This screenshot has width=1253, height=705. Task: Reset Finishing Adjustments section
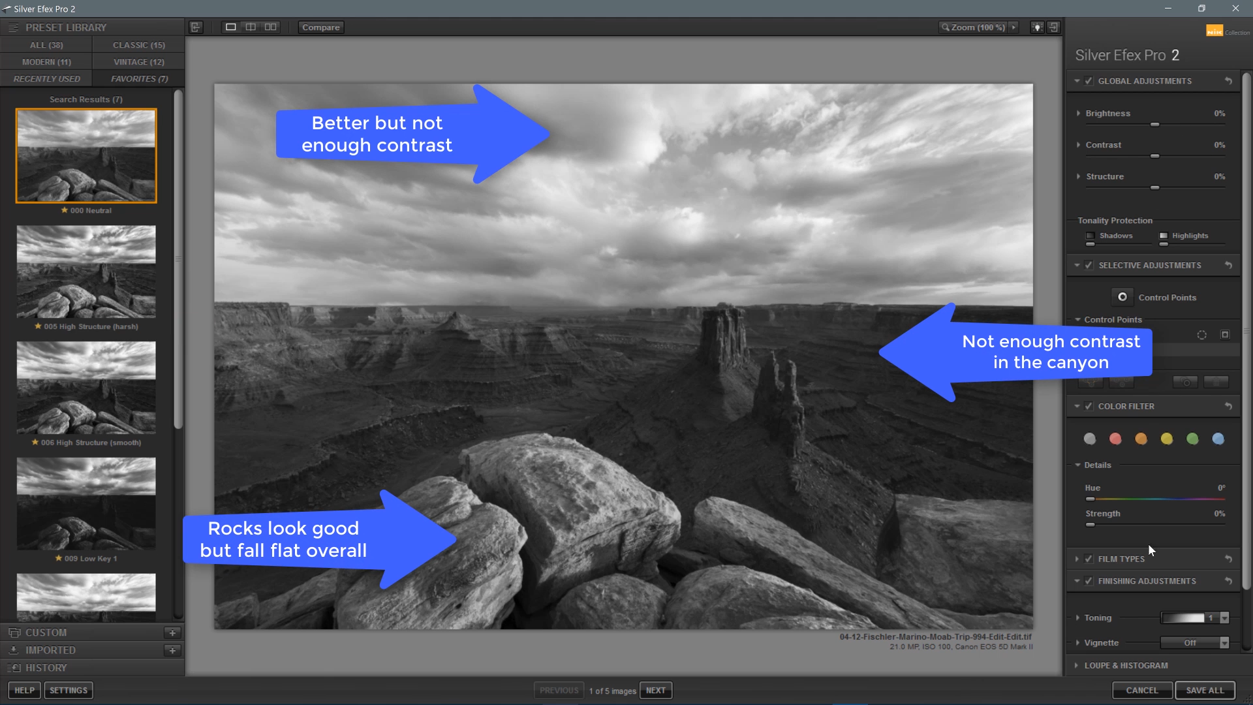click(x=1228, y=581)
